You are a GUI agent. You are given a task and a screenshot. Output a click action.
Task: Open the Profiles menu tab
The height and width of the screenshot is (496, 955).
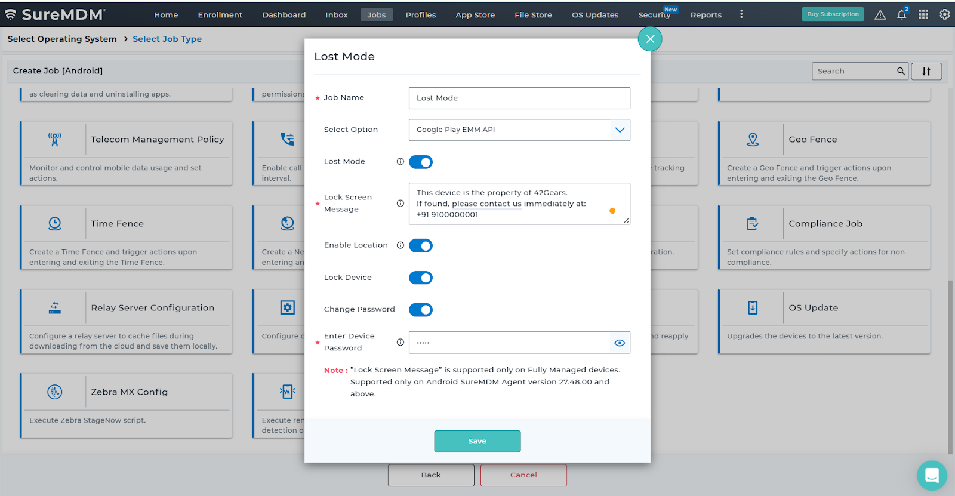[x=420, y=15]
